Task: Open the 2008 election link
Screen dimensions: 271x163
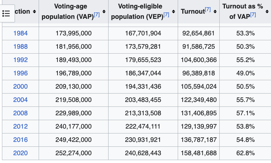Action: [20, 113]
